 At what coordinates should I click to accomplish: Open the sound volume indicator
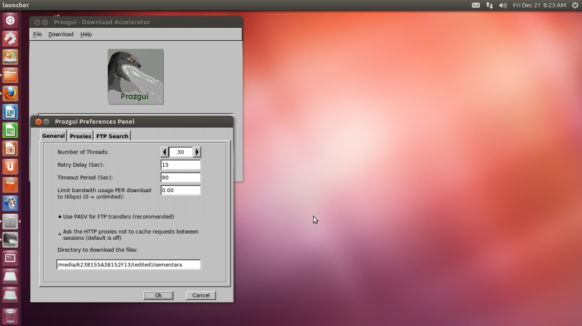click(x=503, y=5)
